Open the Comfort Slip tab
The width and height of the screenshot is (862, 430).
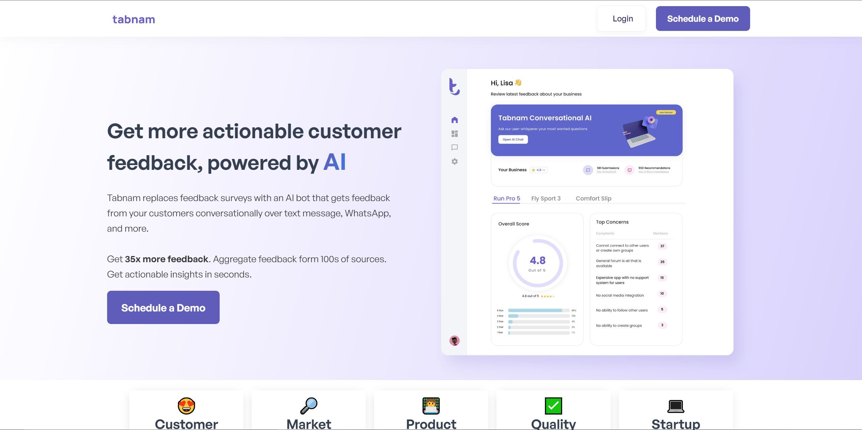click(593, 198)
